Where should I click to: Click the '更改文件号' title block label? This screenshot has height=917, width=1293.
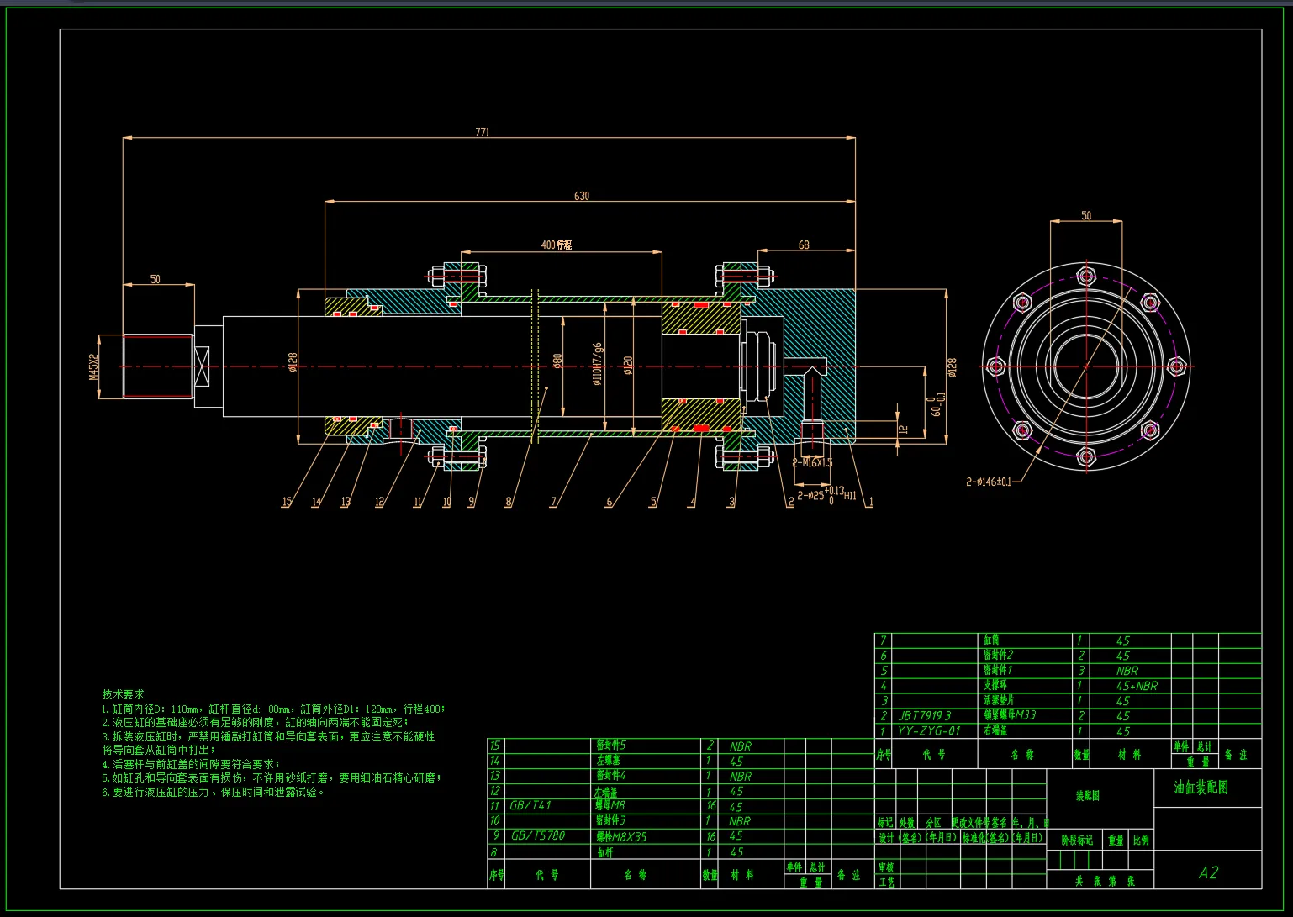point(969,823)
